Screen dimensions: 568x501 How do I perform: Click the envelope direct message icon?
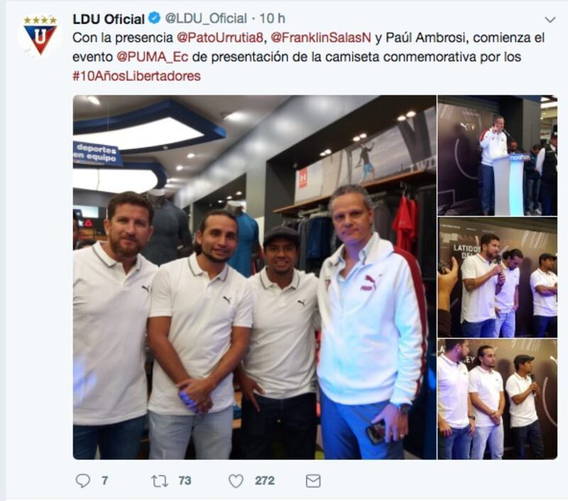tap(313, 481)
